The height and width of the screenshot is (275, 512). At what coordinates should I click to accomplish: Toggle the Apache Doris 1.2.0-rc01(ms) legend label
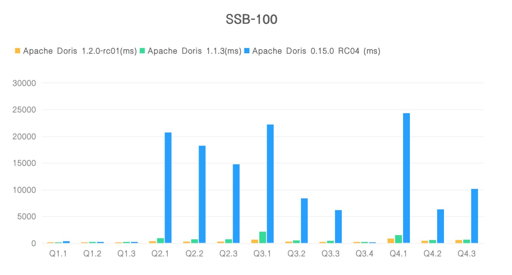coord(80,51)
